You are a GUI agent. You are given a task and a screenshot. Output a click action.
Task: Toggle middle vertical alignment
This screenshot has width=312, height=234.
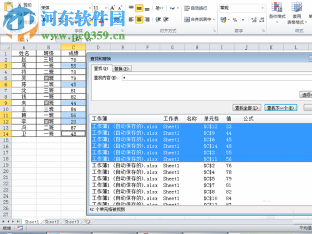[139, 8]
